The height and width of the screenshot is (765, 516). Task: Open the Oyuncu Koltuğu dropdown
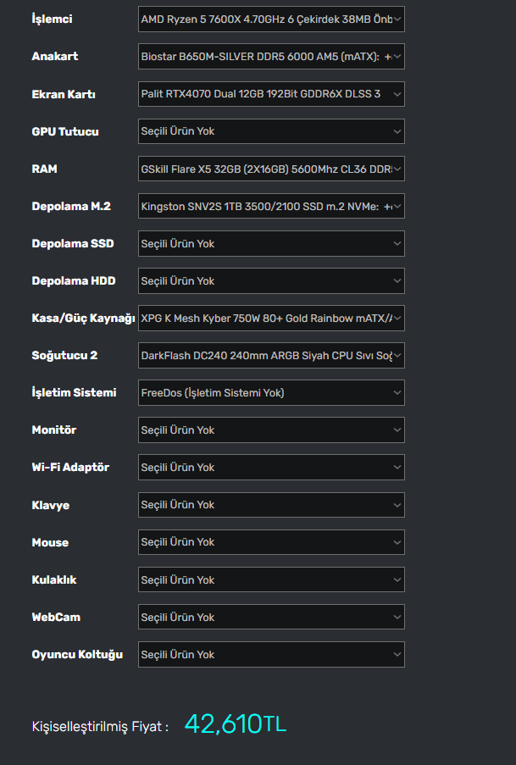point(271,654)
